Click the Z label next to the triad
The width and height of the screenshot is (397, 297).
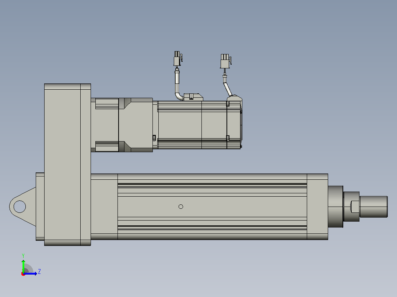(x=39, y=272)
